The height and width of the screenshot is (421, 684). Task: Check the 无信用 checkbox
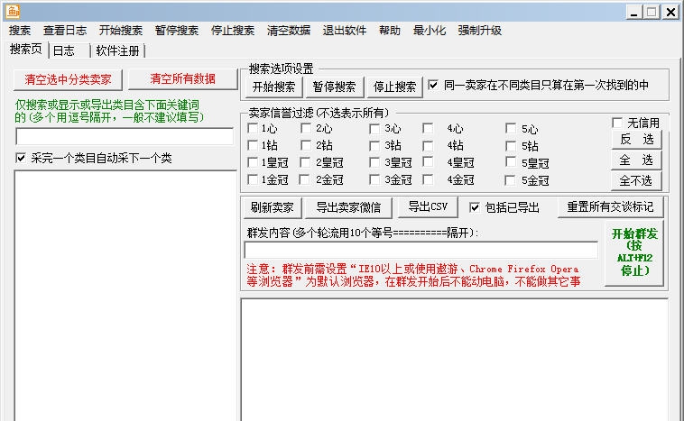click(x=617, y=123)
